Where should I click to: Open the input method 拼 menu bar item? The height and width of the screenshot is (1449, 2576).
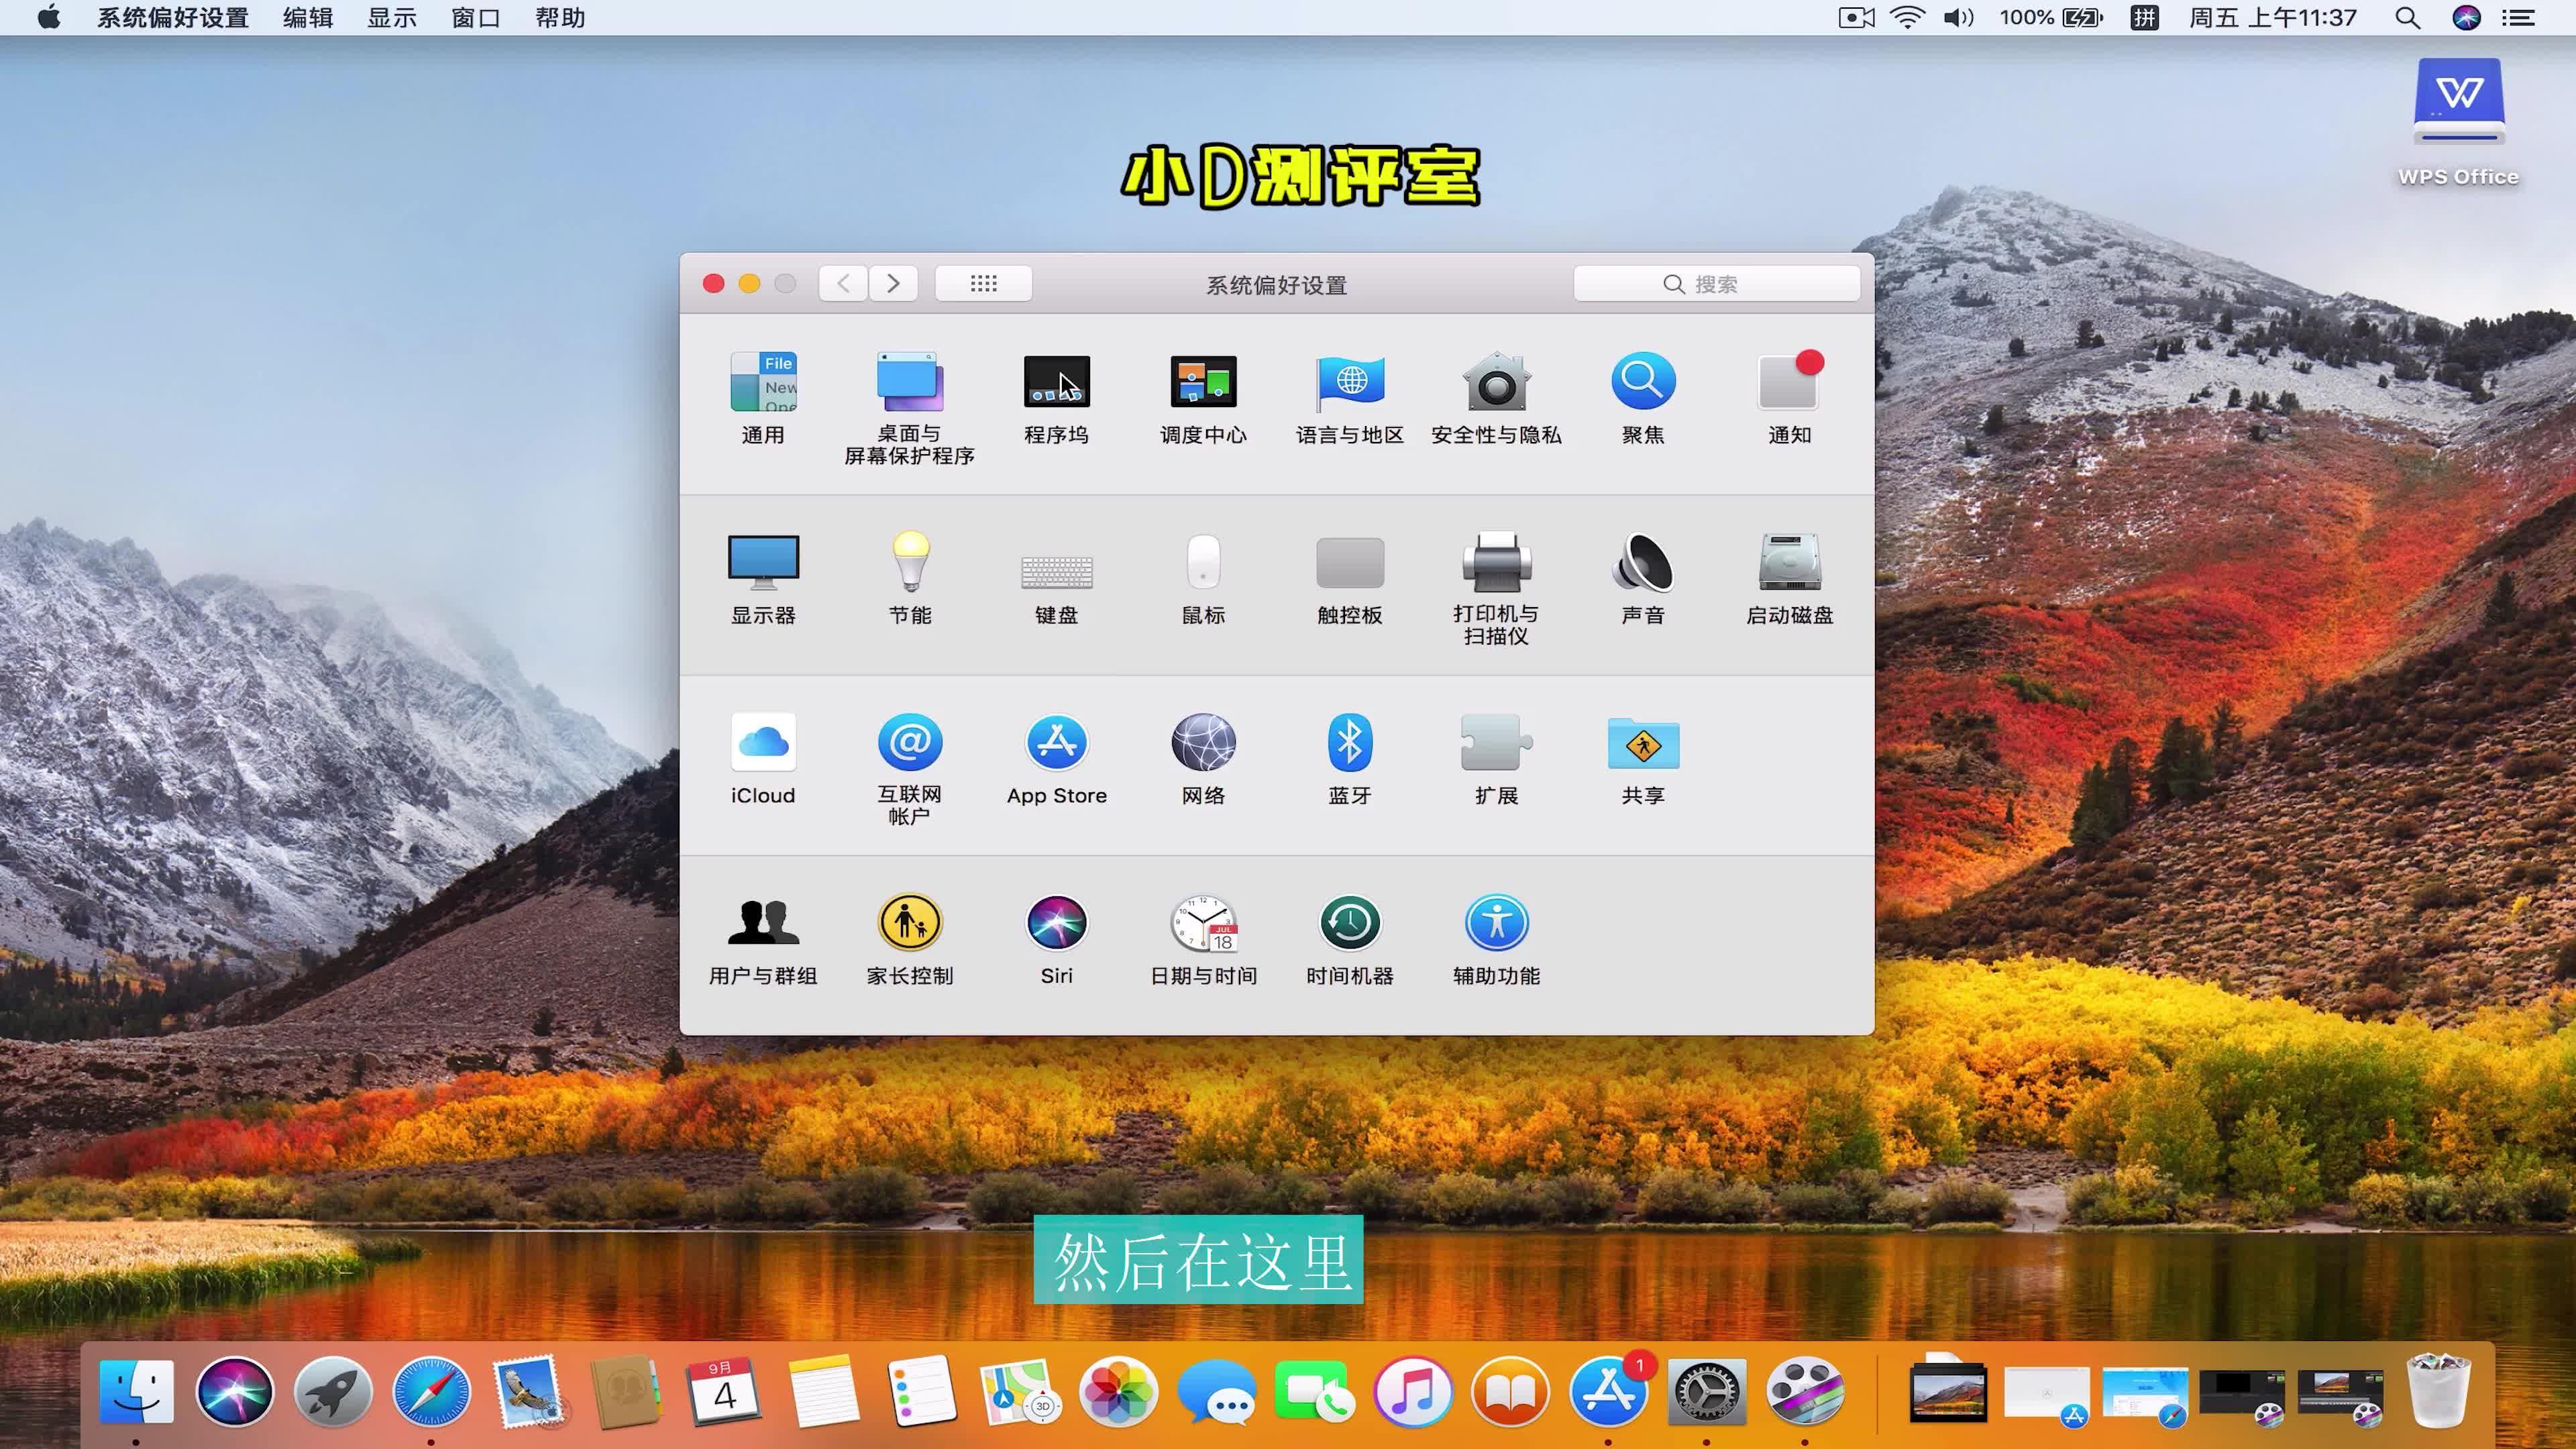(x=2144, y=18)
